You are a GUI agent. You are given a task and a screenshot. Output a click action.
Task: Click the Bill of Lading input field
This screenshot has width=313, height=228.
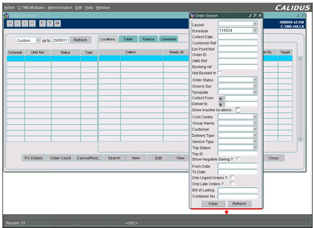pyautogui.click(x=238, y=190)
